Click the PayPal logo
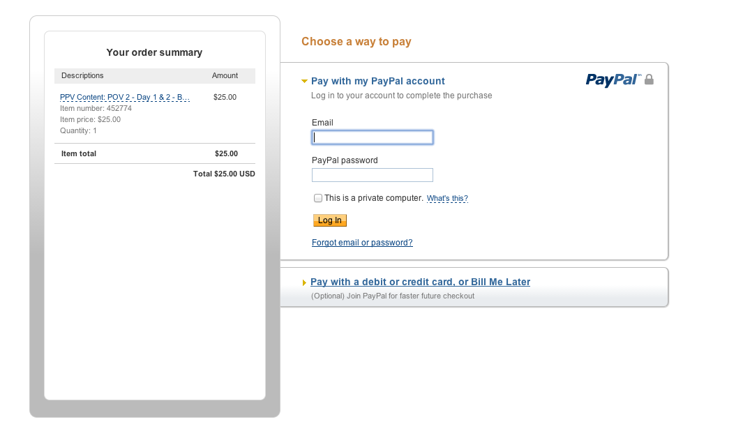Image resolution: width=736 pixels, height=424 pixels. pyautogui.click(x=613, y=79)
